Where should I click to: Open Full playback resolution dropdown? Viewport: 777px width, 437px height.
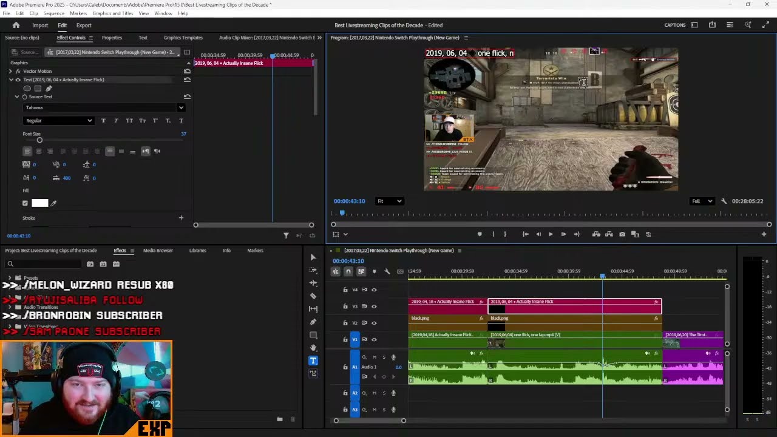pos(701,201)
